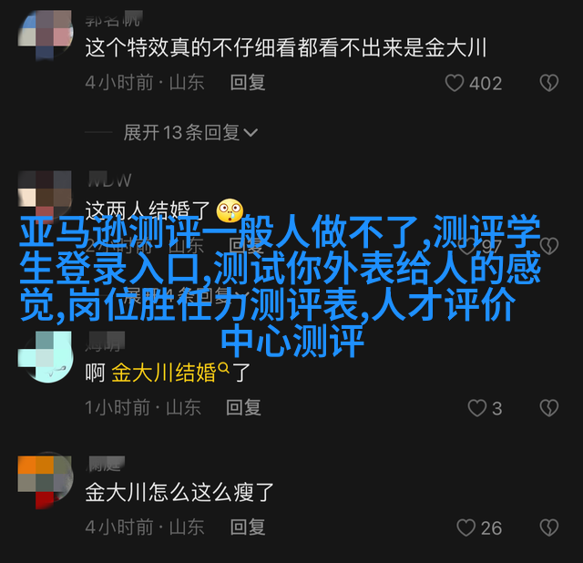Click the chevron after 展开13条回复

tap(251, 133)
